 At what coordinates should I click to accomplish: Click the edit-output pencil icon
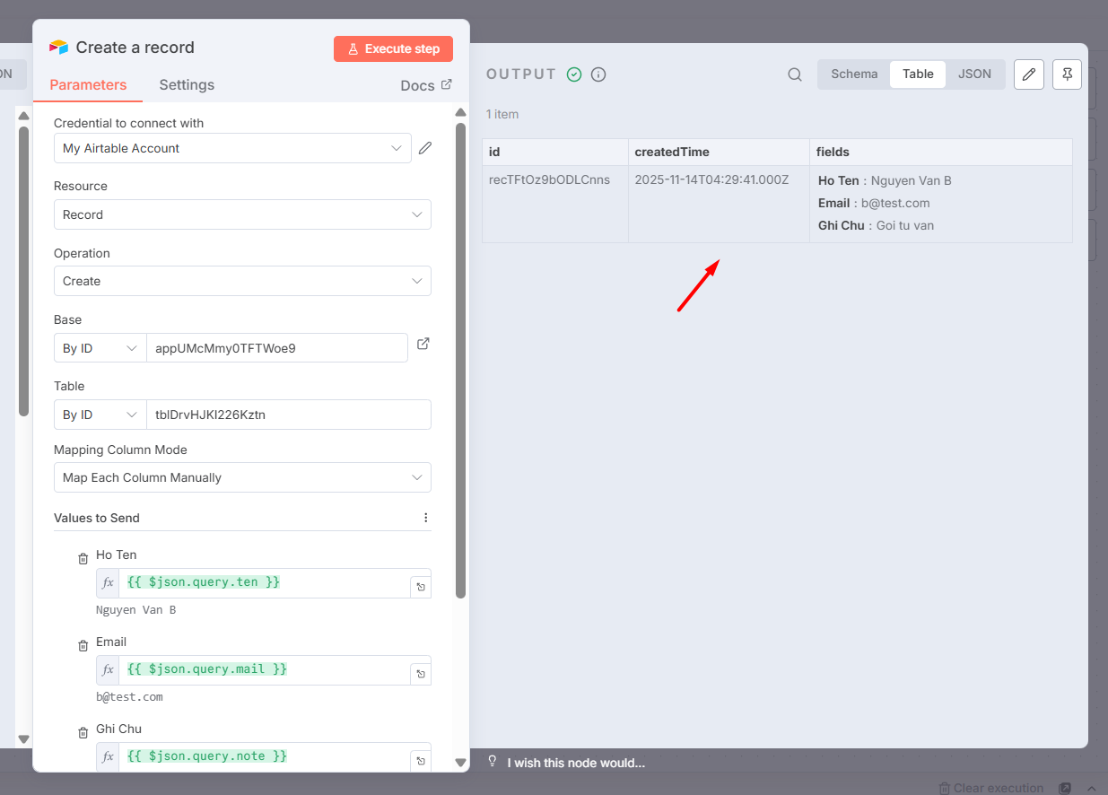pos(1028,74)
